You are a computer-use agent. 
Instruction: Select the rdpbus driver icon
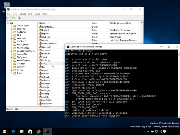coord(40,33)
